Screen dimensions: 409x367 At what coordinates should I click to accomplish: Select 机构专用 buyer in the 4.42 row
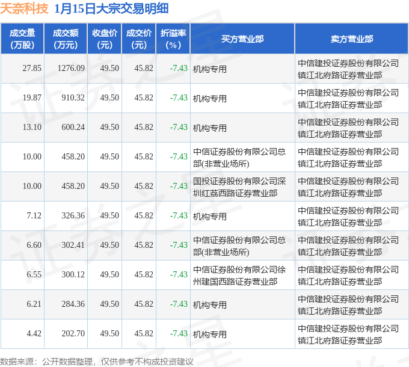point(210,335)
